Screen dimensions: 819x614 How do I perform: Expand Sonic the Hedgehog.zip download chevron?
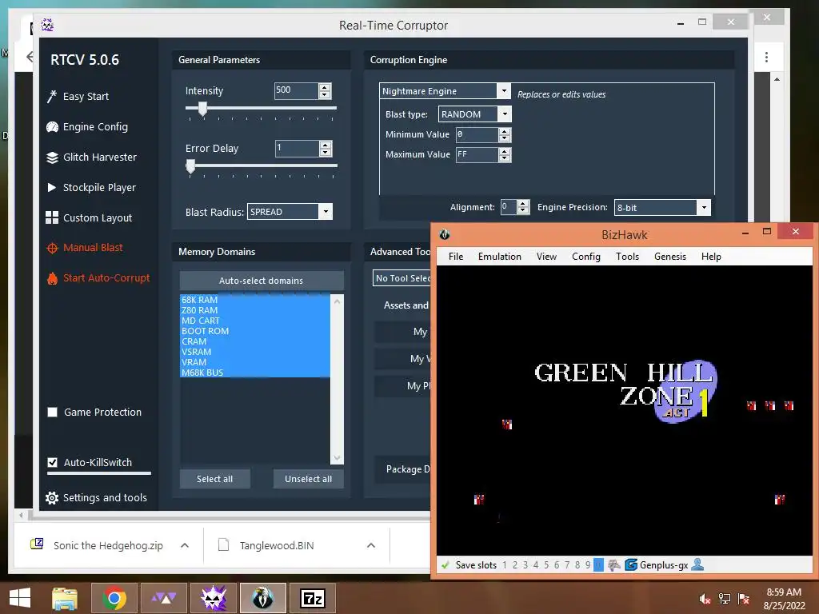pyautogui.click(x=185, y=545)
